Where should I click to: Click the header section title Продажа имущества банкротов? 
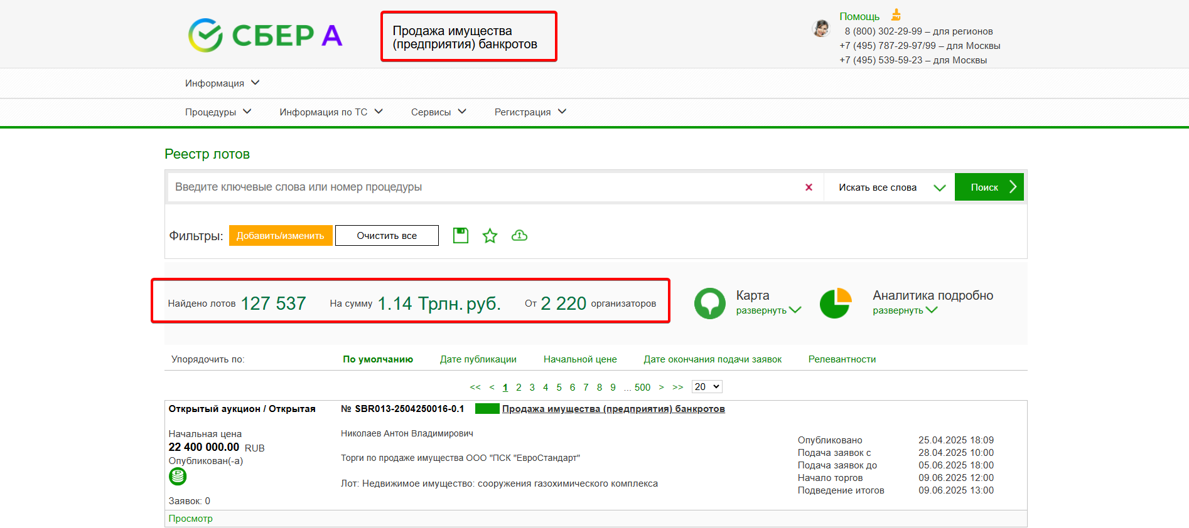tap(465, 37)
